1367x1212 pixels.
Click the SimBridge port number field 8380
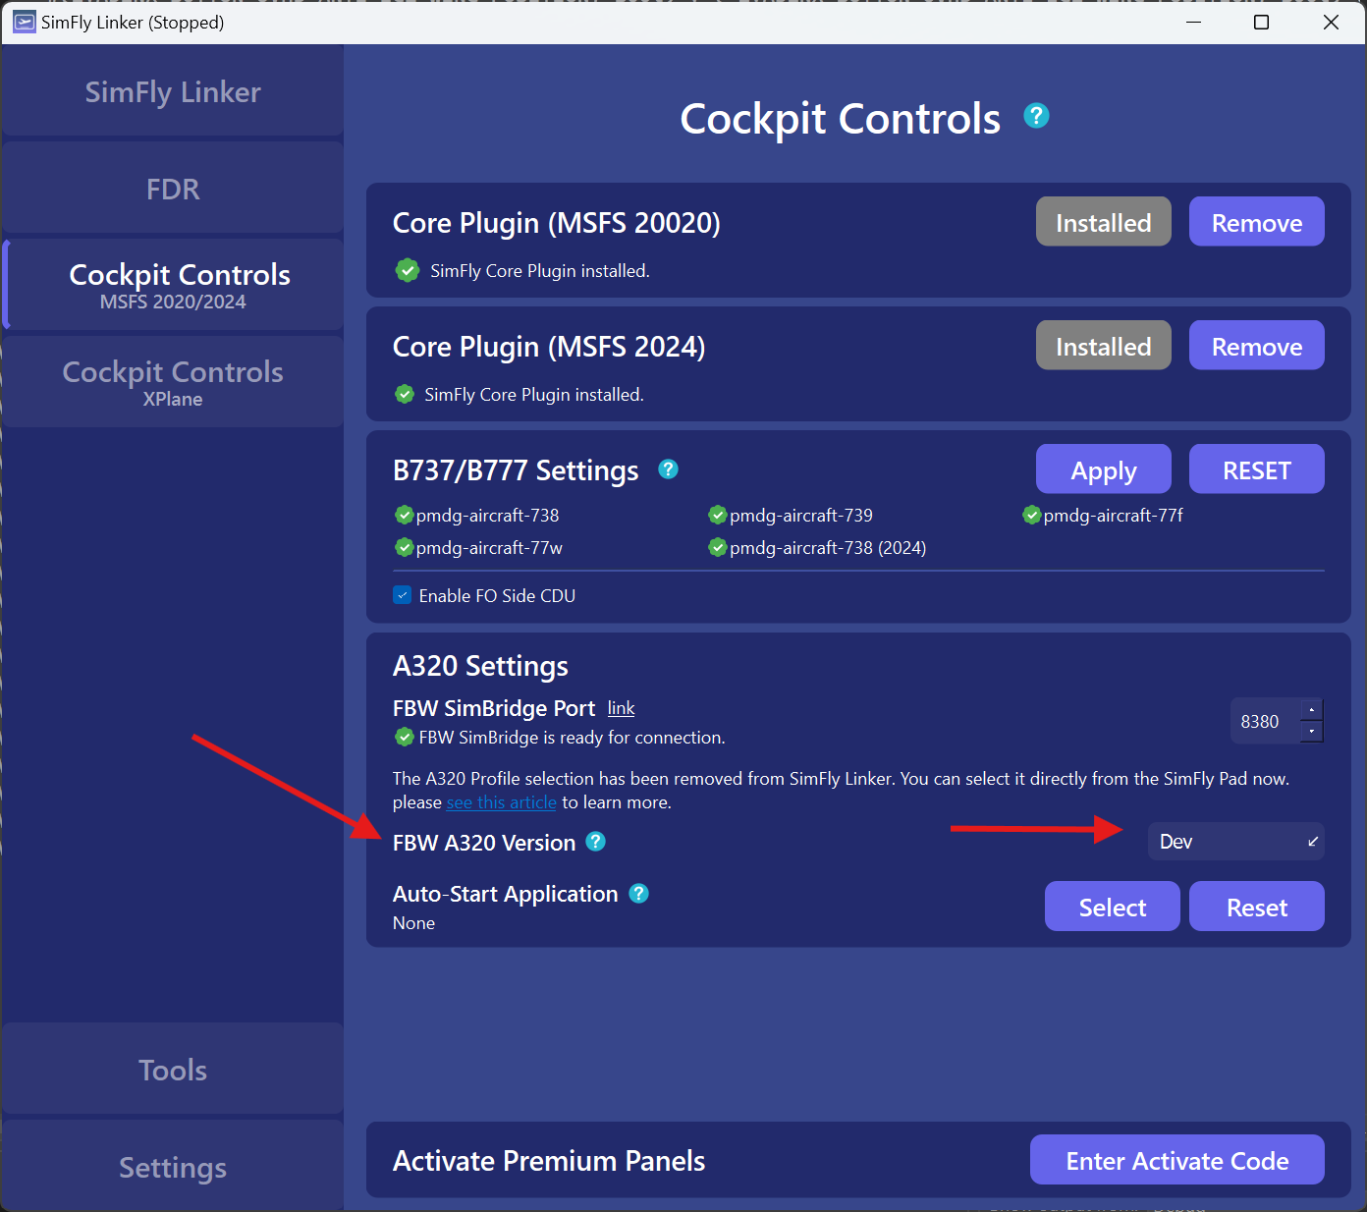click(x=1265, y=722)
